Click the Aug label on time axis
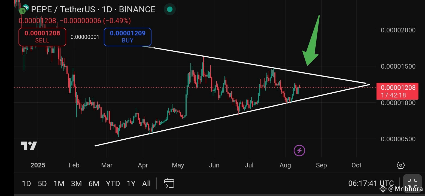The width and height of the screenshot is (425, 196). coord(285,165)
